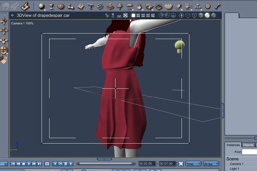This screenshot has height=171, width=257.
Task: Click the timeline scrubber slider
Action: (x=106, y=163)
